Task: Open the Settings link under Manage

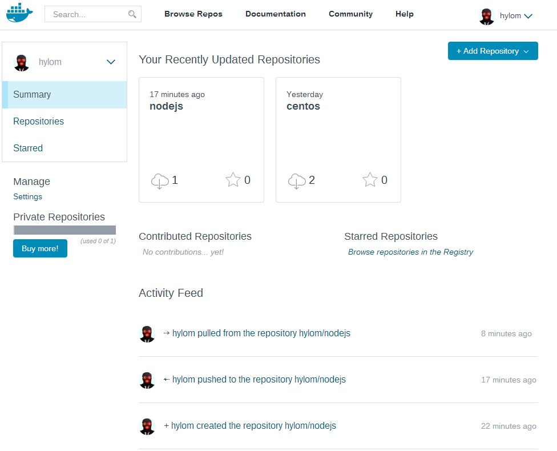Action: 28,196
